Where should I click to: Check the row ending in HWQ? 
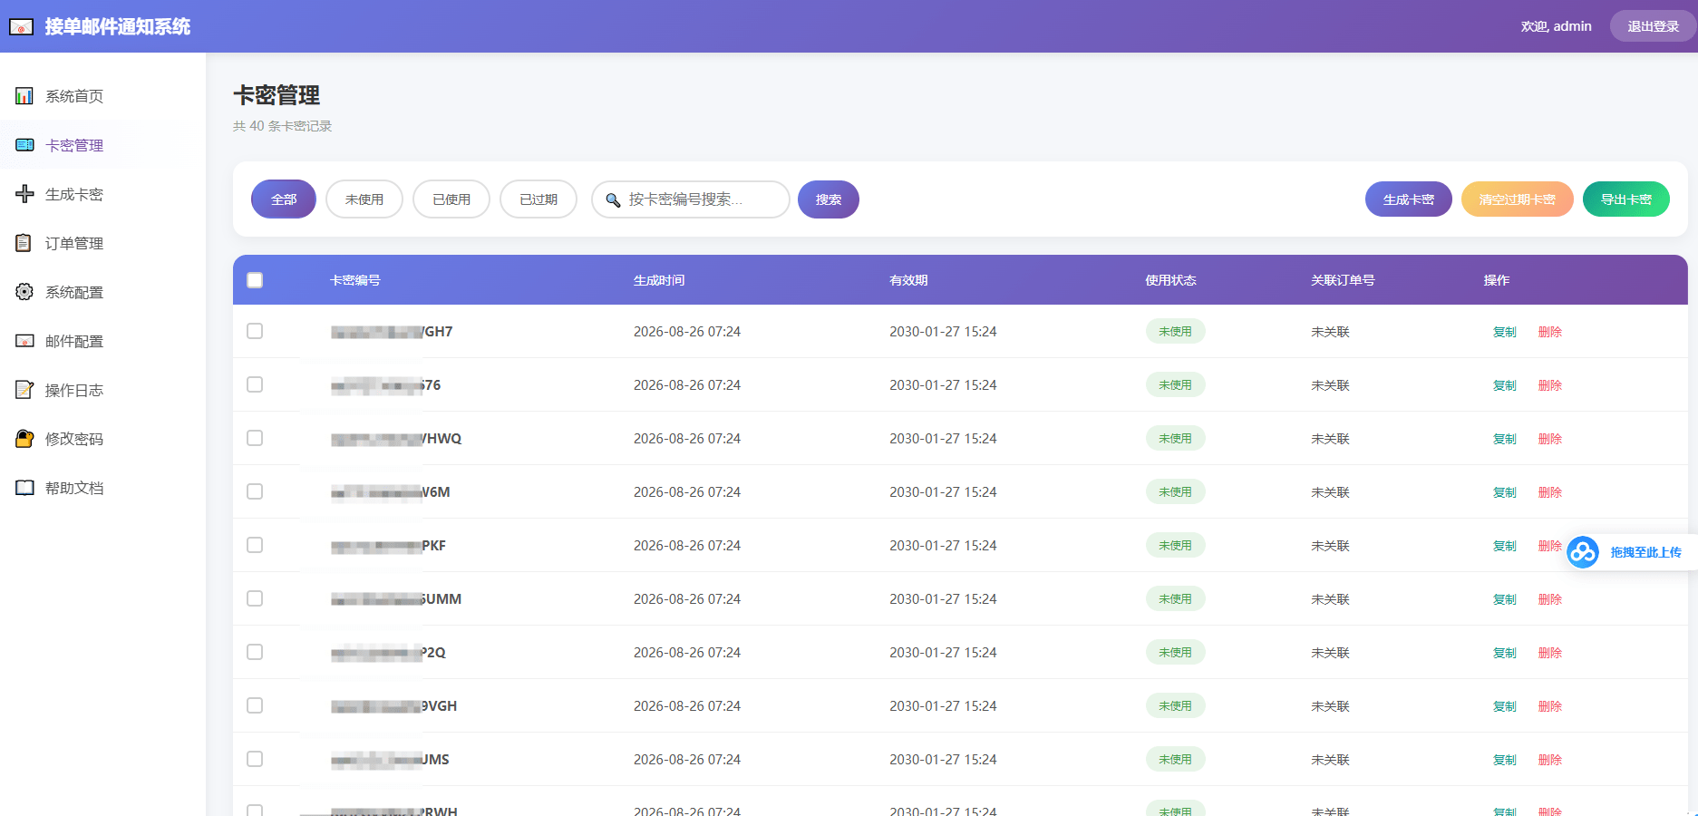coord(255,438)
